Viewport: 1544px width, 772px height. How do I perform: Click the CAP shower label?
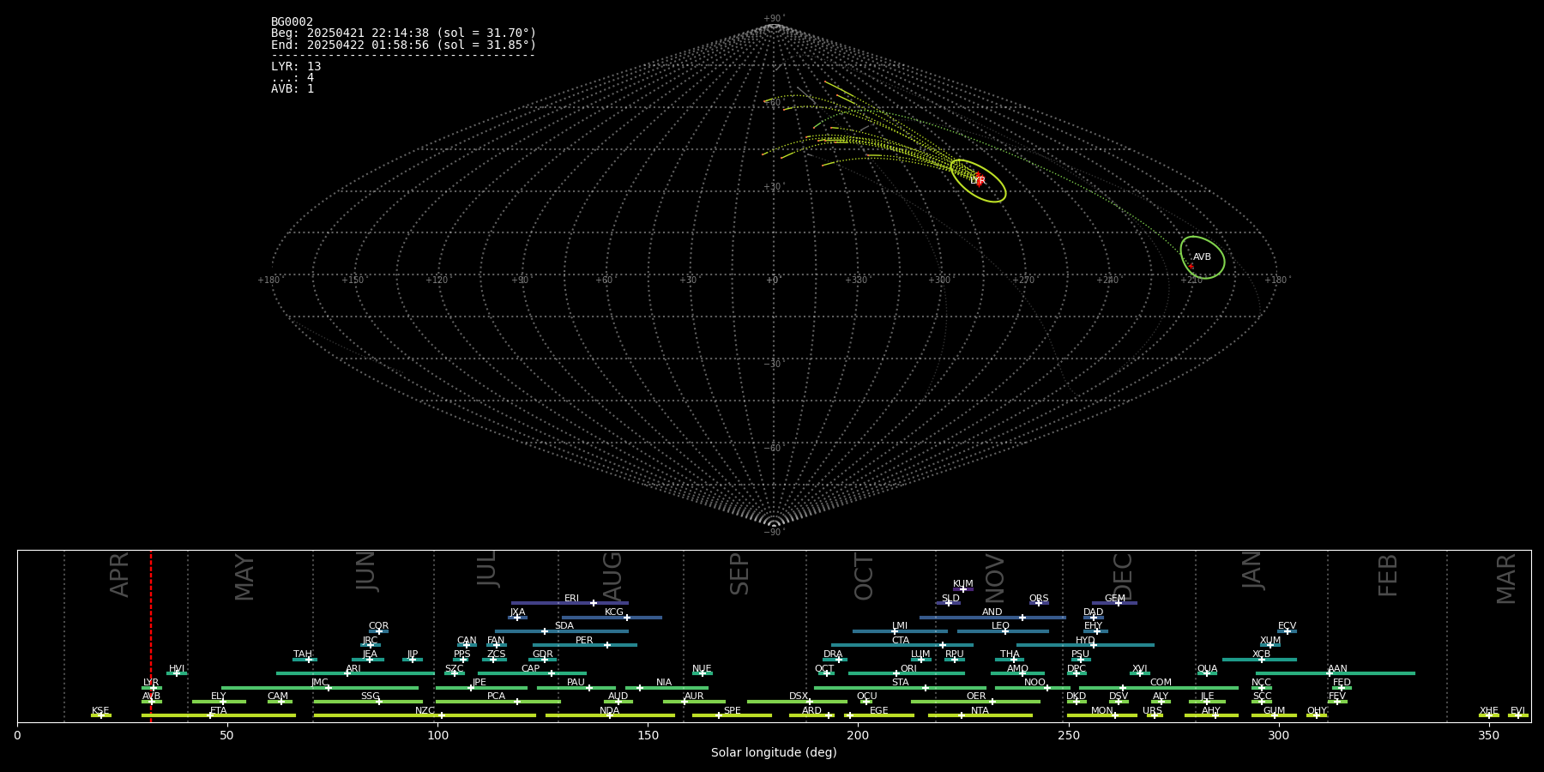pyautogui.click(x=530, y=669)
